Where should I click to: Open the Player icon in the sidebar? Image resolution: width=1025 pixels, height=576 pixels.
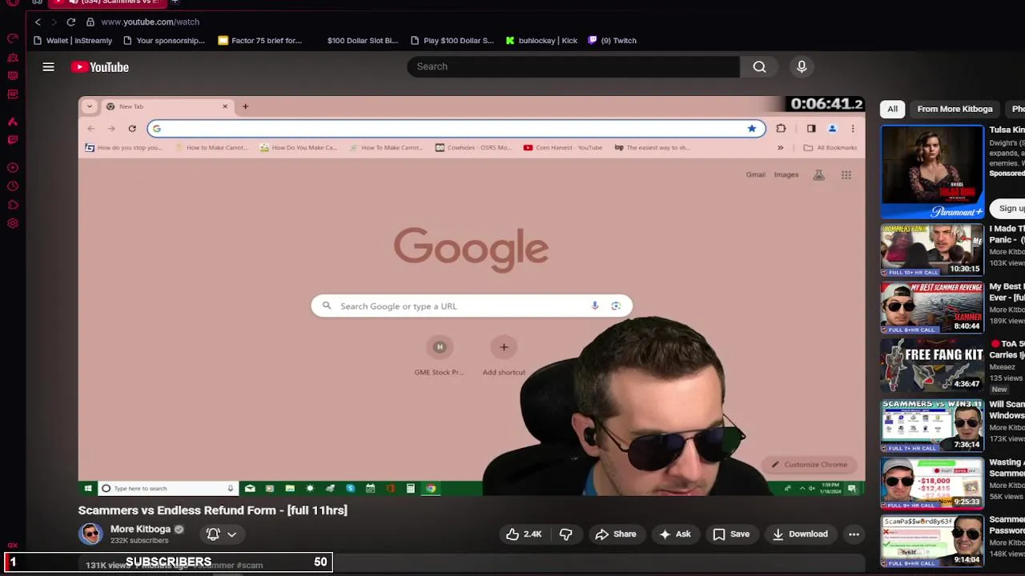(13, 168)
